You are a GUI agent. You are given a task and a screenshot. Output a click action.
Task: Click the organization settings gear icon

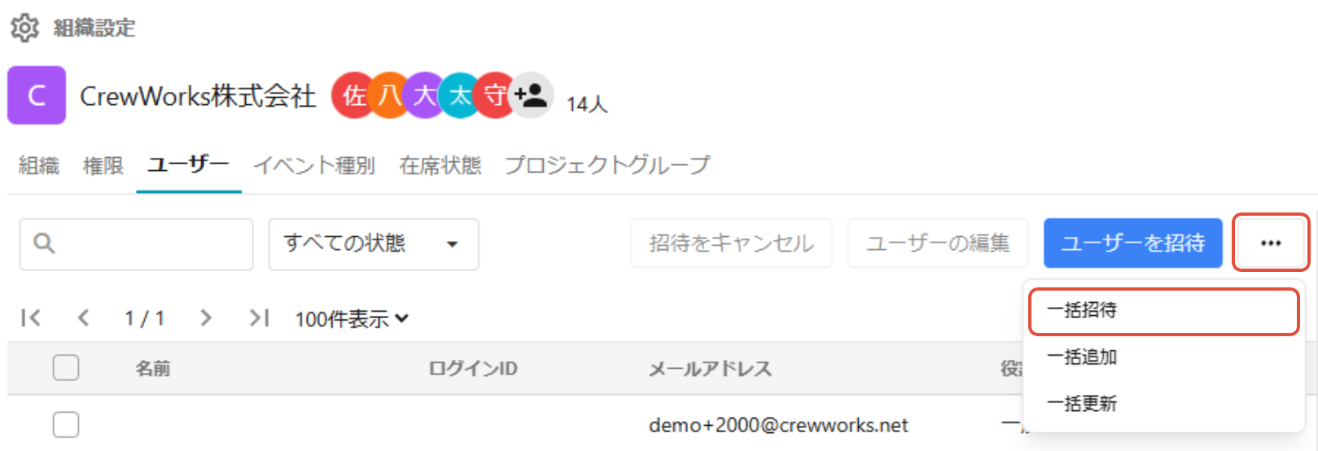(x=24, y=28)
